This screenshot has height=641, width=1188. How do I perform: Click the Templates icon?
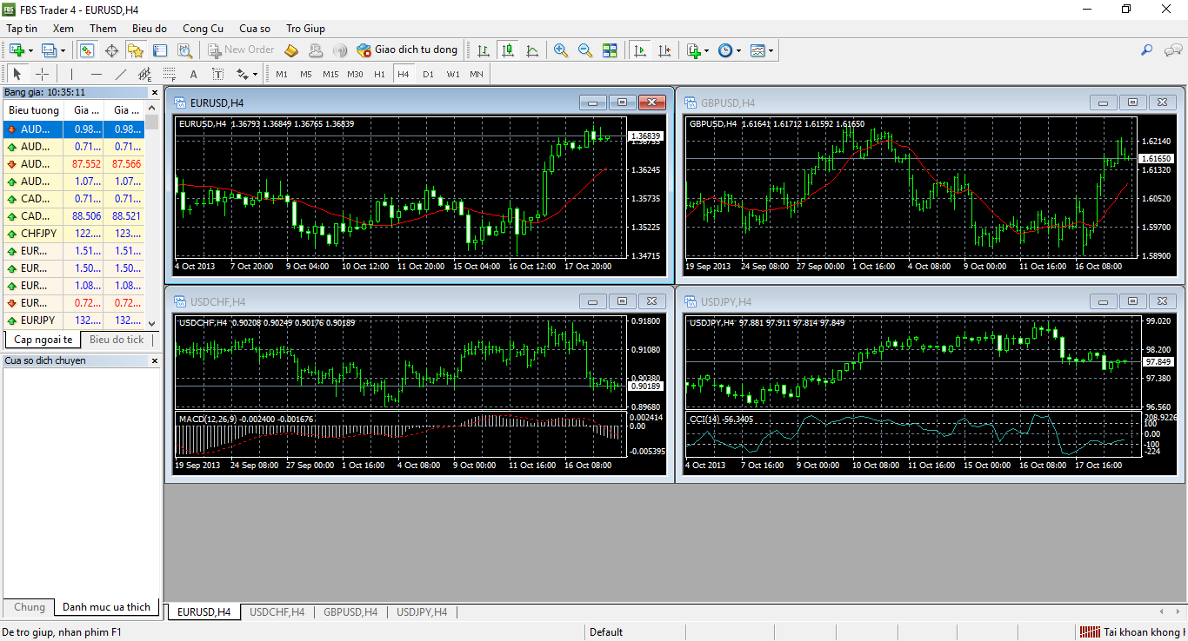(x=758, y=50)
